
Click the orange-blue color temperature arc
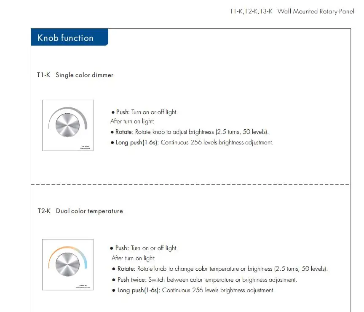click(68, 250)
